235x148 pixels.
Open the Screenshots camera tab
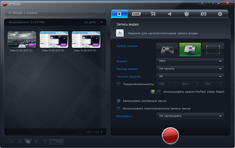click(203, 14)
